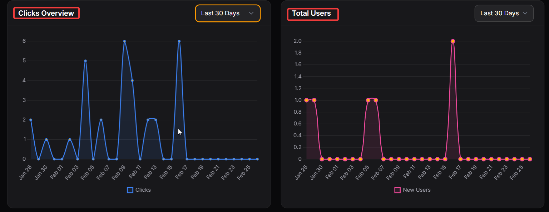Click the Jan 28 data point at 2 clicks
The width and height of the screenshot is (549, 212).
pos(31,120)
